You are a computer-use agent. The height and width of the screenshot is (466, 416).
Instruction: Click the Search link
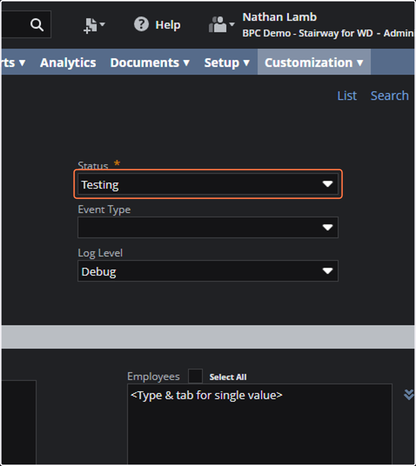(x=390, y=96)
